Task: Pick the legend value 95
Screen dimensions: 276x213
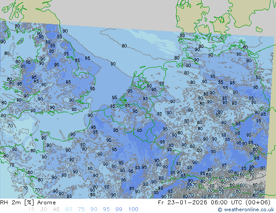Action: click(x=106, y=210)
